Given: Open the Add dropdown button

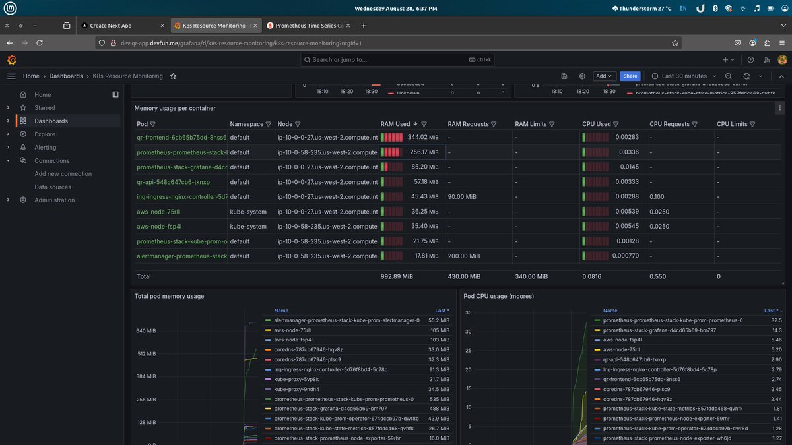Looking at the screenshot, I should [605, 76].
